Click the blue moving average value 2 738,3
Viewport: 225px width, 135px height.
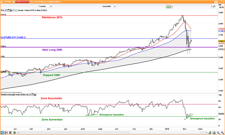pos(222,31)
